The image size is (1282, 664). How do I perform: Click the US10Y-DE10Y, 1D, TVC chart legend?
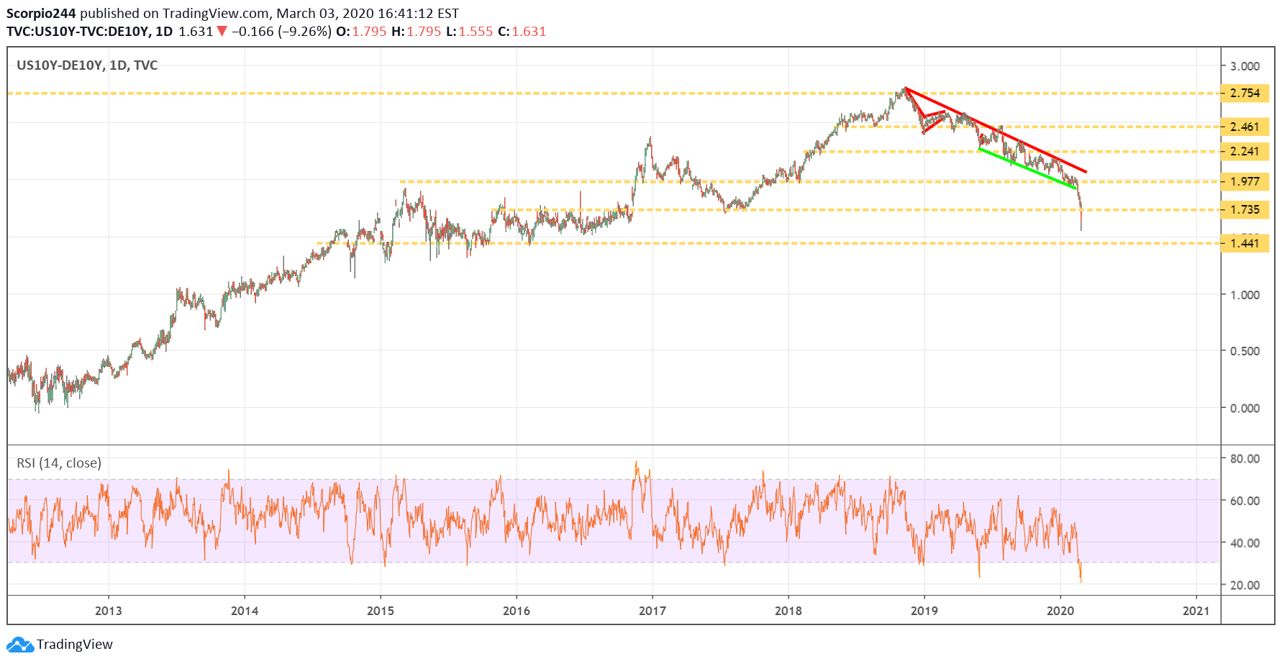pyautogui.click(x=87, y=65)
